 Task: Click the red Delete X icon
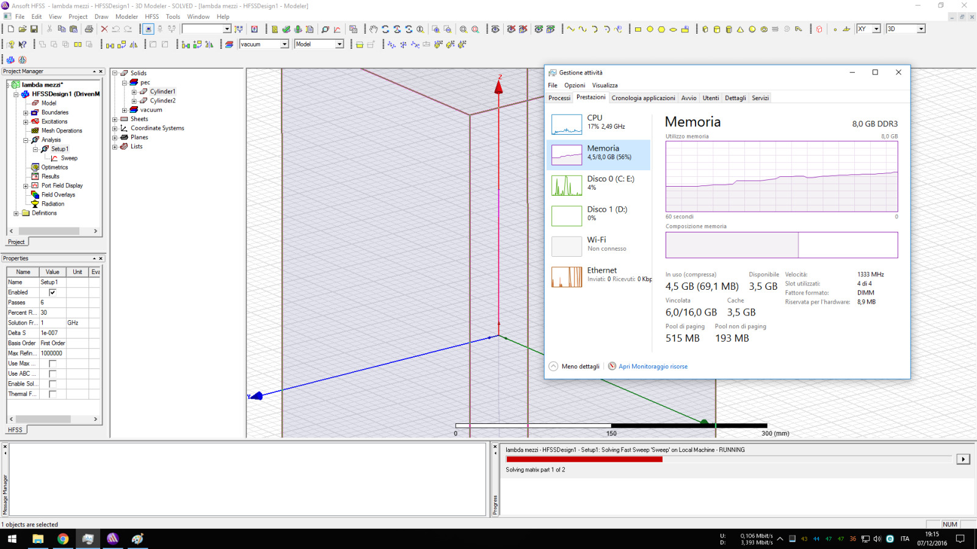[x=104, y=29]
